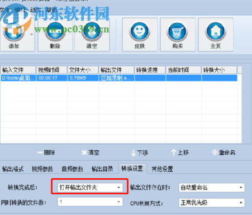This screenshot has height=215, width=252.
Task: Move item up with 上移
Action: coord(180,152)
